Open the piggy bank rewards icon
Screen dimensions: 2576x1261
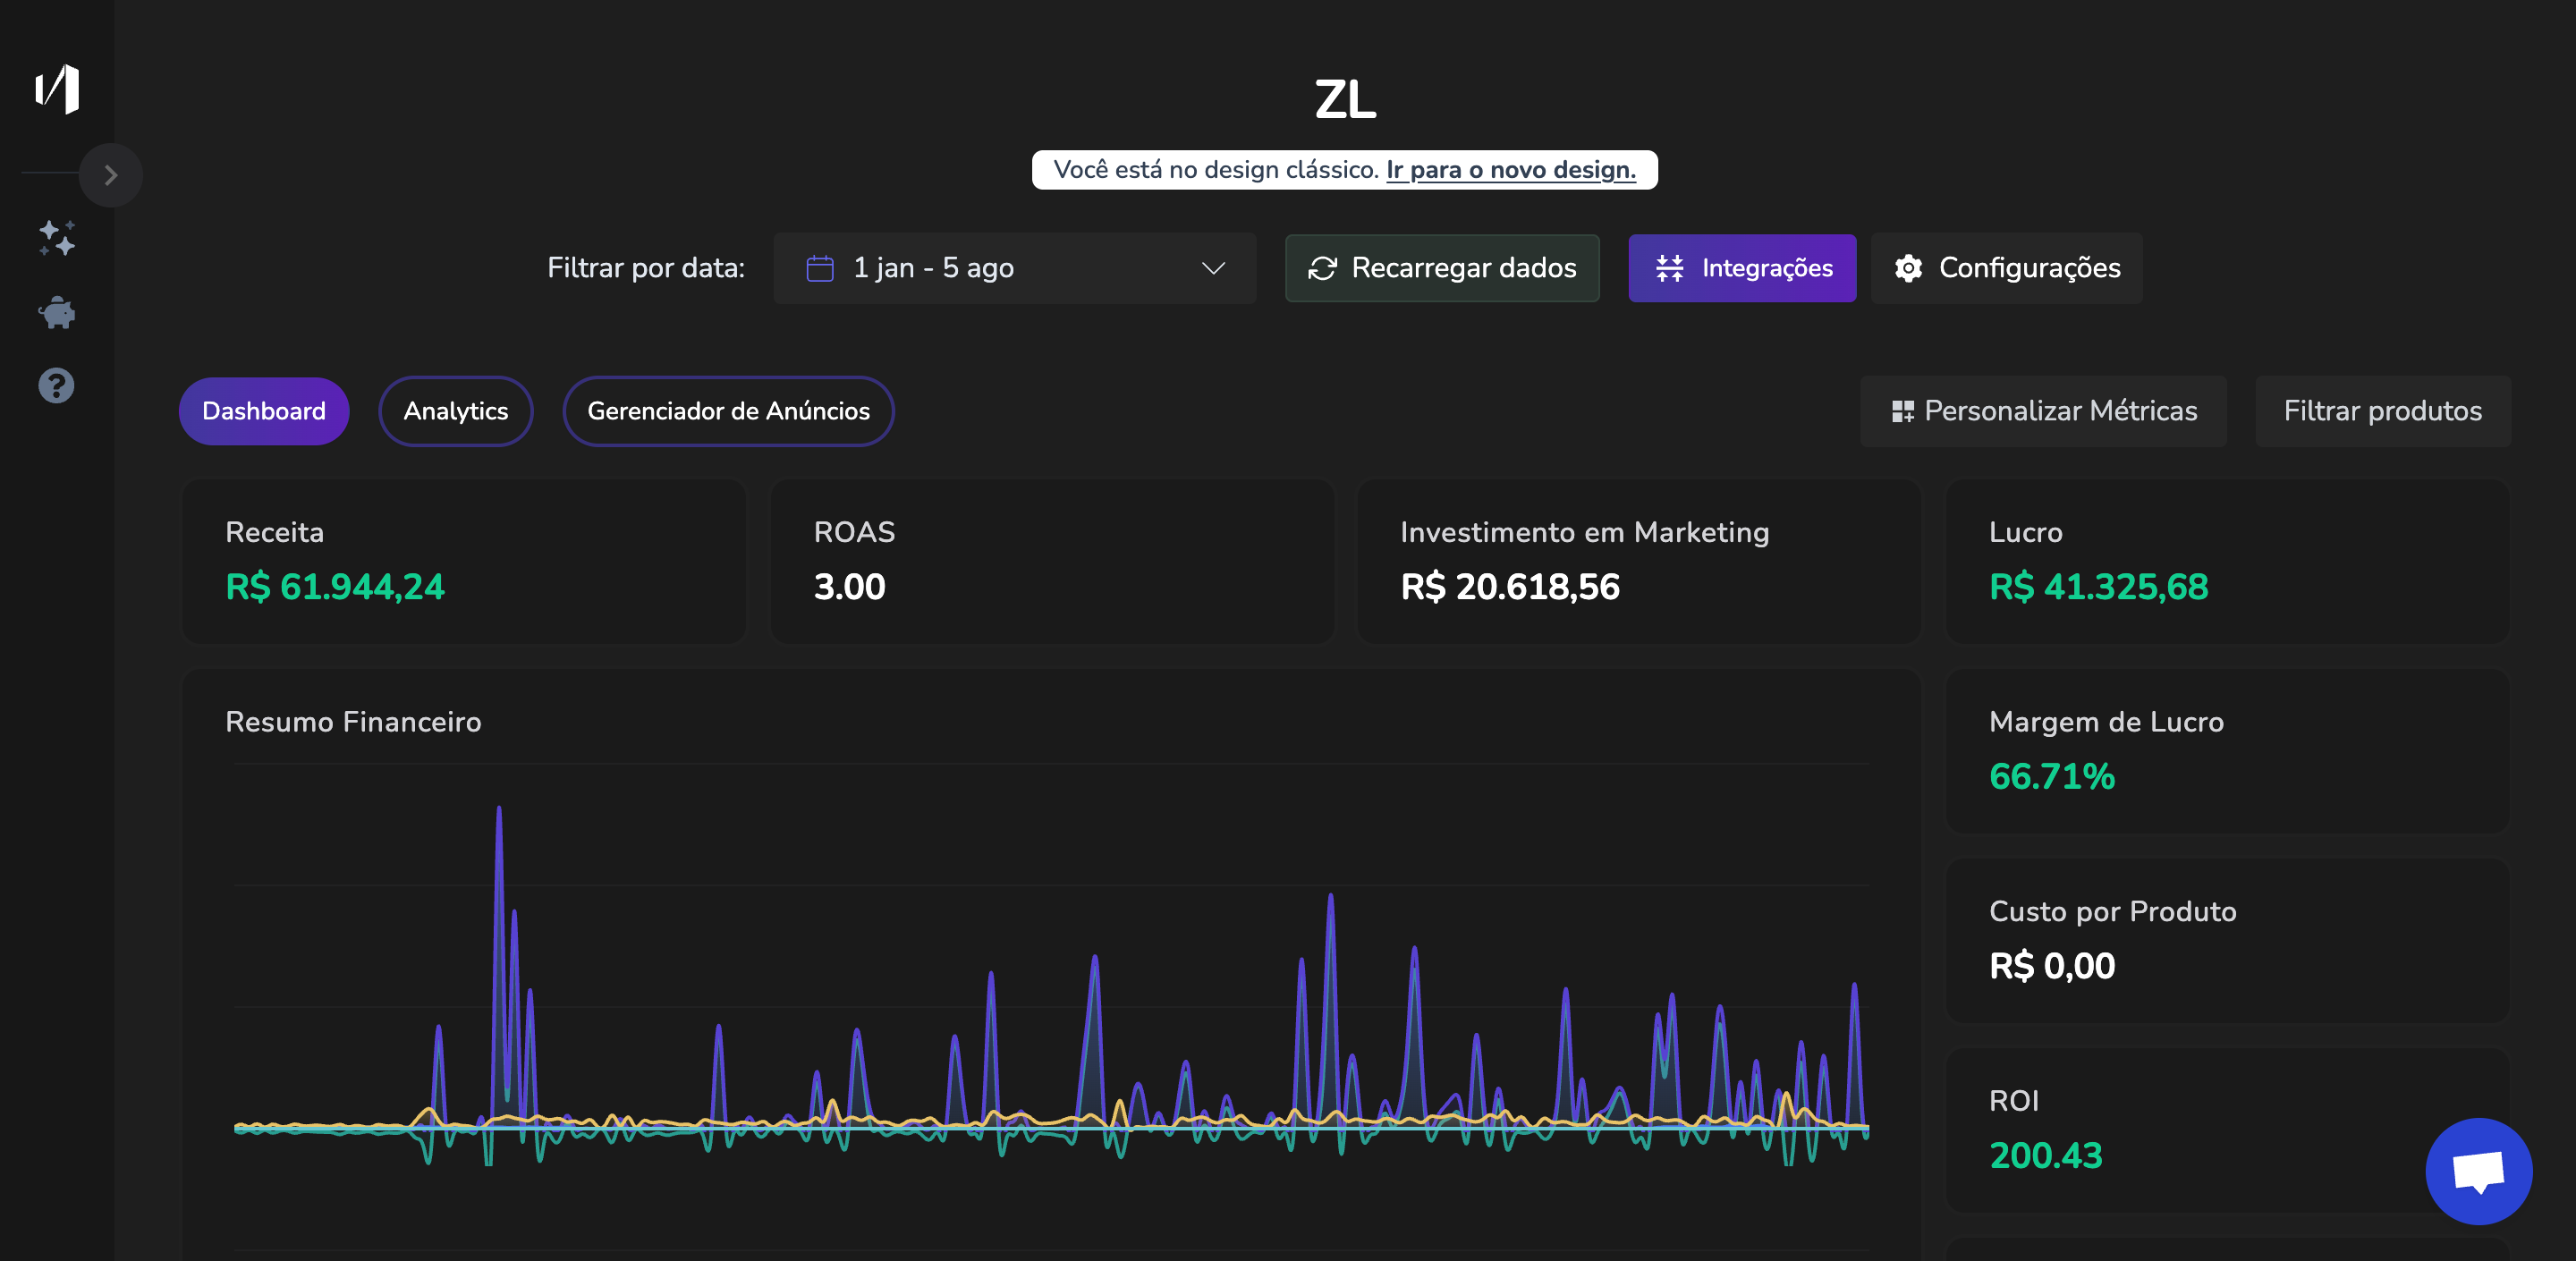[x=57, y=312]
